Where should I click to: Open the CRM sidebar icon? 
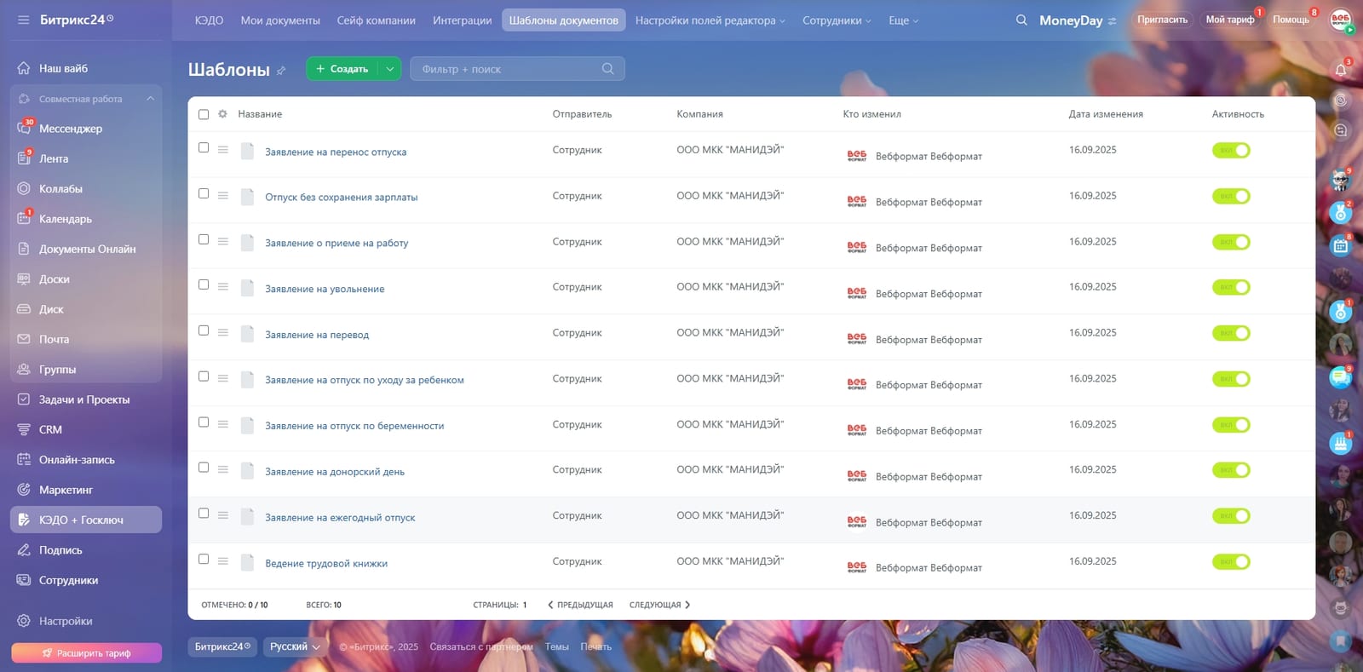tap(24, 430)
